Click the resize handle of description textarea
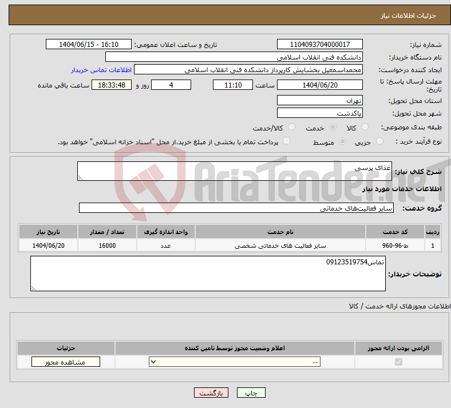This screenshot has width=451, height=408. 80,178
